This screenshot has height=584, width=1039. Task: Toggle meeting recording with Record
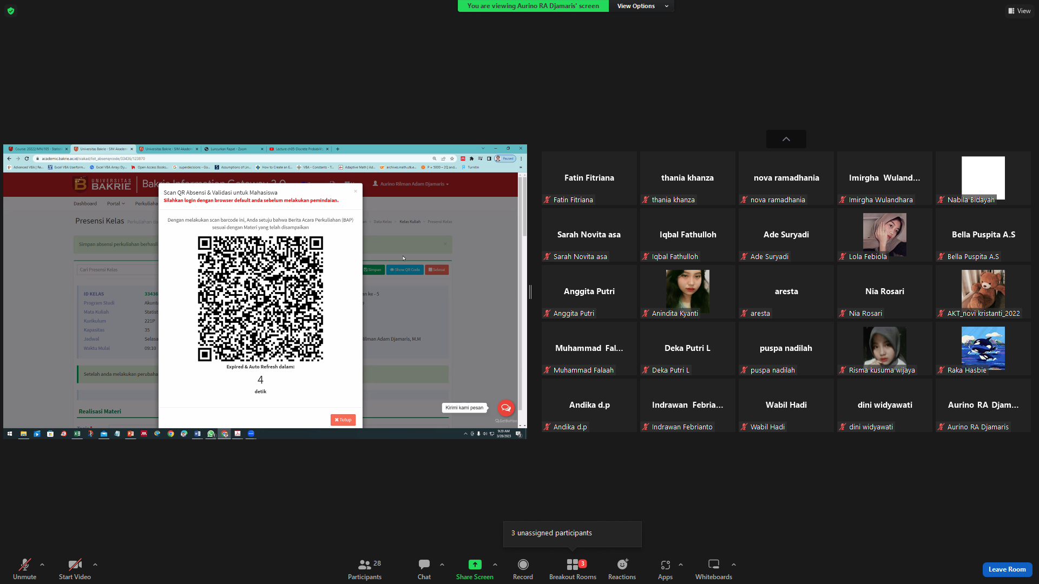pyautogui.click(x=523, y=569)
